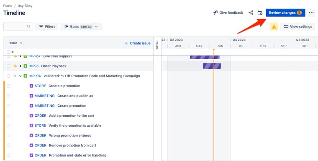
Task: Open the Basic EDITED view dropdown
Action: point(81,27)
